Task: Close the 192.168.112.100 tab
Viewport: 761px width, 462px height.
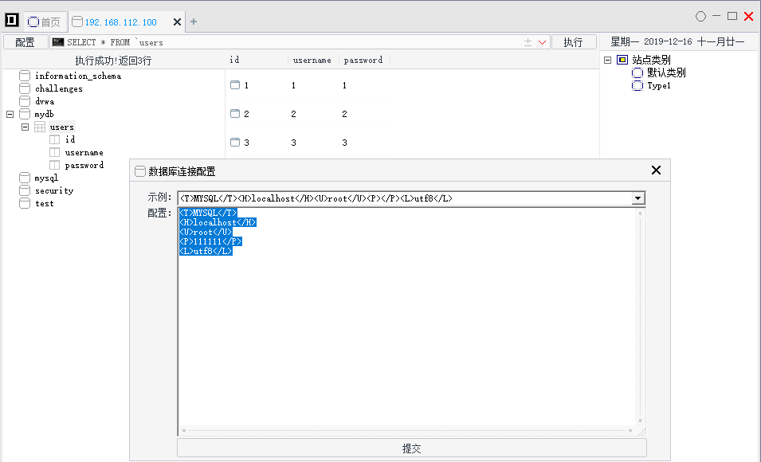Action: [x=177, y=22]
